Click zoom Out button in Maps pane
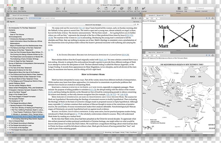 pyautogui.click(x=148, y=55)
